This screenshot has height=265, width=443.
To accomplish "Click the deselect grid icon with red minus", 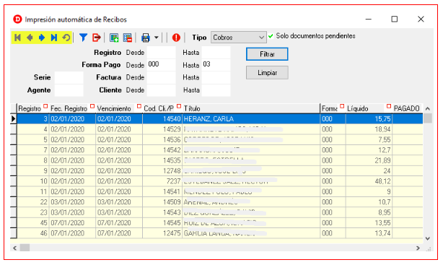I will point(128,38).
